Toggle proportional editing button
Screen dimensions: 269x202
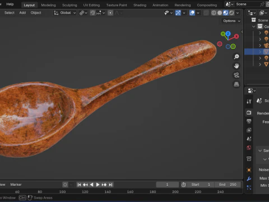[x=110, y=13]
